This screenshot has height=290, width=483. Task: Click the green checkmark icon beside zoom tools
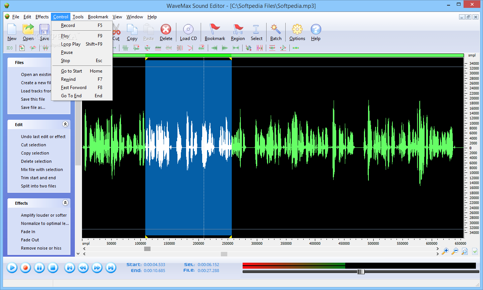[475, 251]
